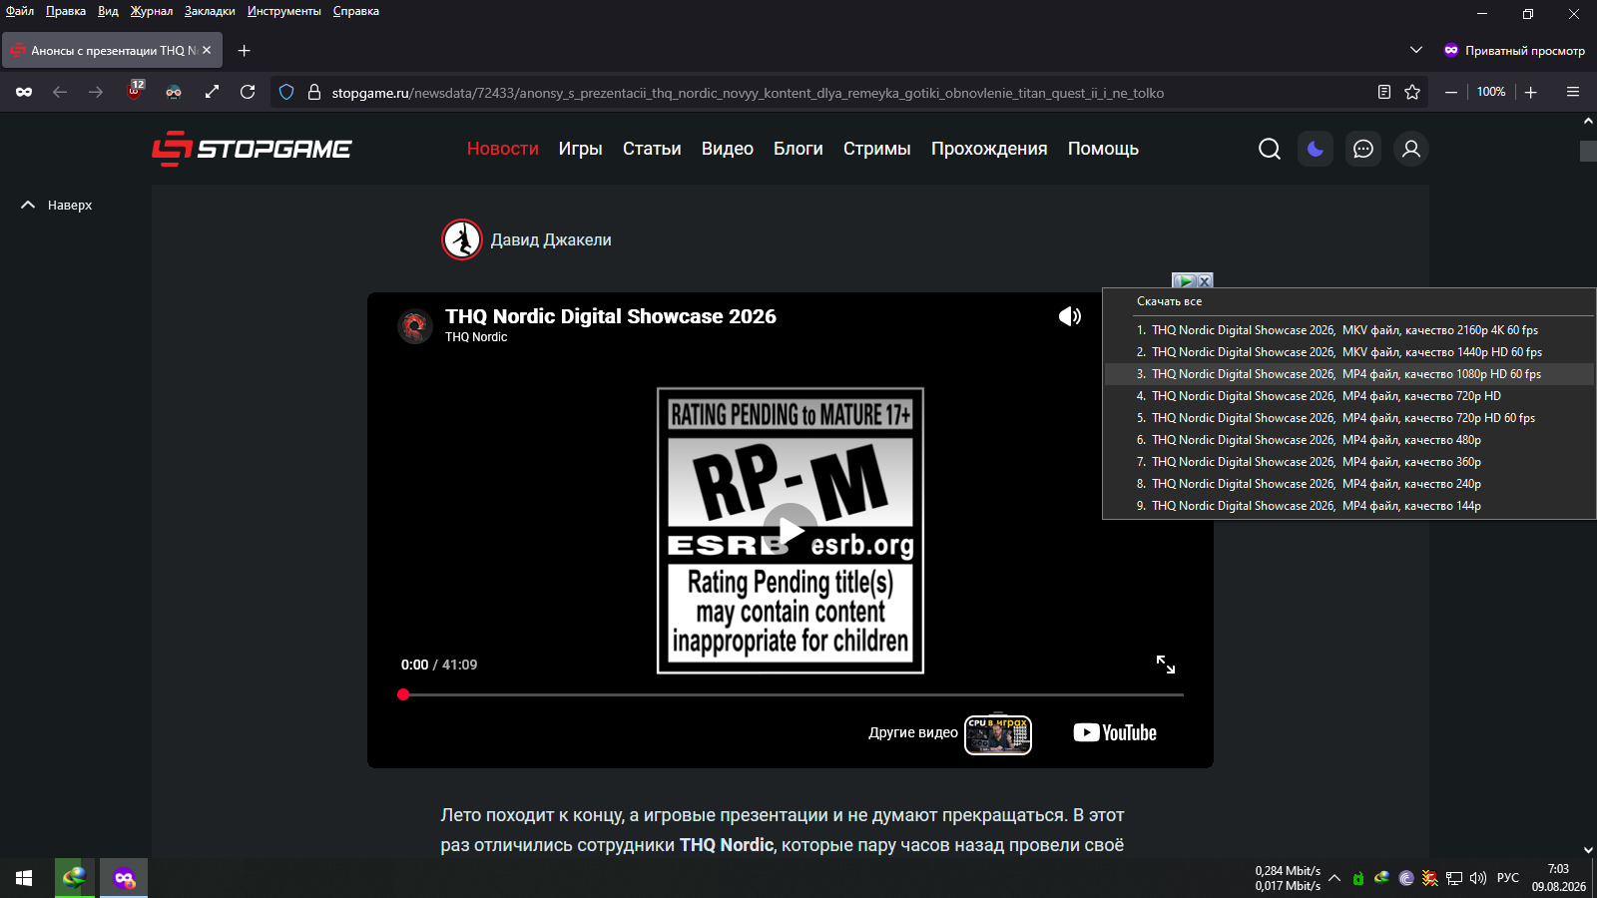Click the YouTube logo in the player
The height and width of the screenshot is (898, 1597).
(x=1115, y=732)
